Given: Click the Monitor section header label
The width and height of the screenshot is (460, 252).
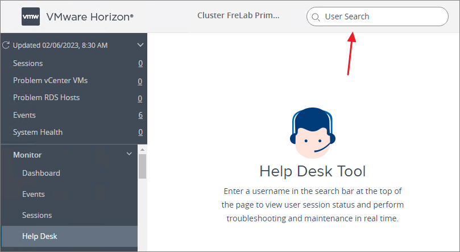Looking at the screenshot, I should click(27, 155).
